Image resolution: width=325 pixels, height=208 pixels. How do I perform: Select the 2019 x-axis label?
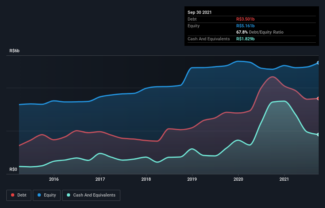point(192,179)
